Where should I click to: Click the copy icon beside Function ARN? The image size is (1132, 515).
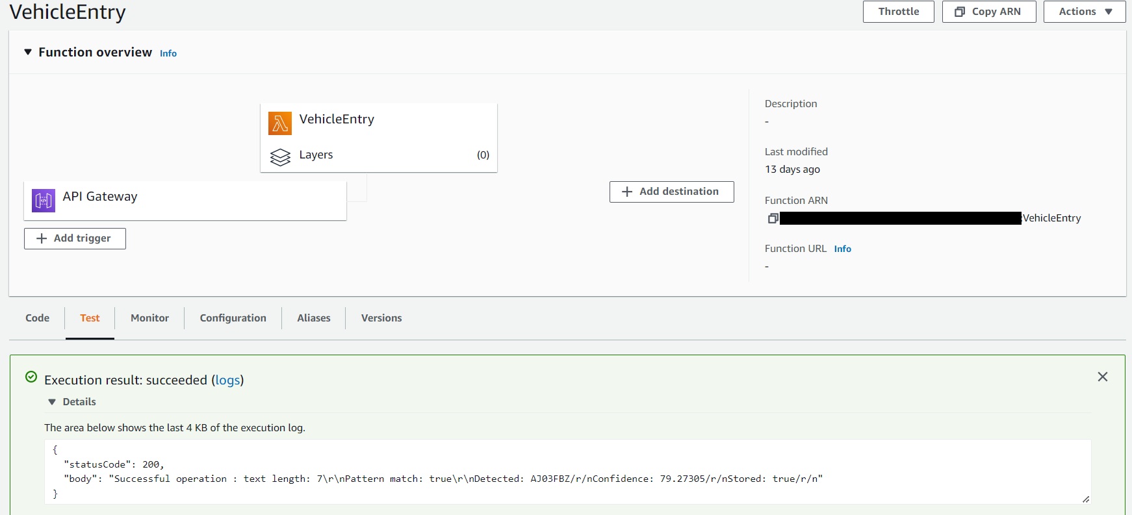(773, 218)
